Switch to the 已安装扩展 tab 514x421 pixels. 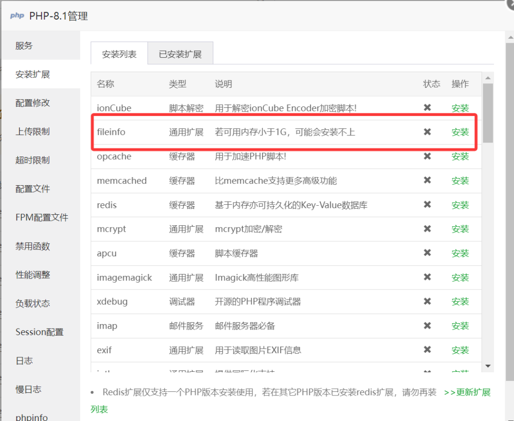point(180,54)
